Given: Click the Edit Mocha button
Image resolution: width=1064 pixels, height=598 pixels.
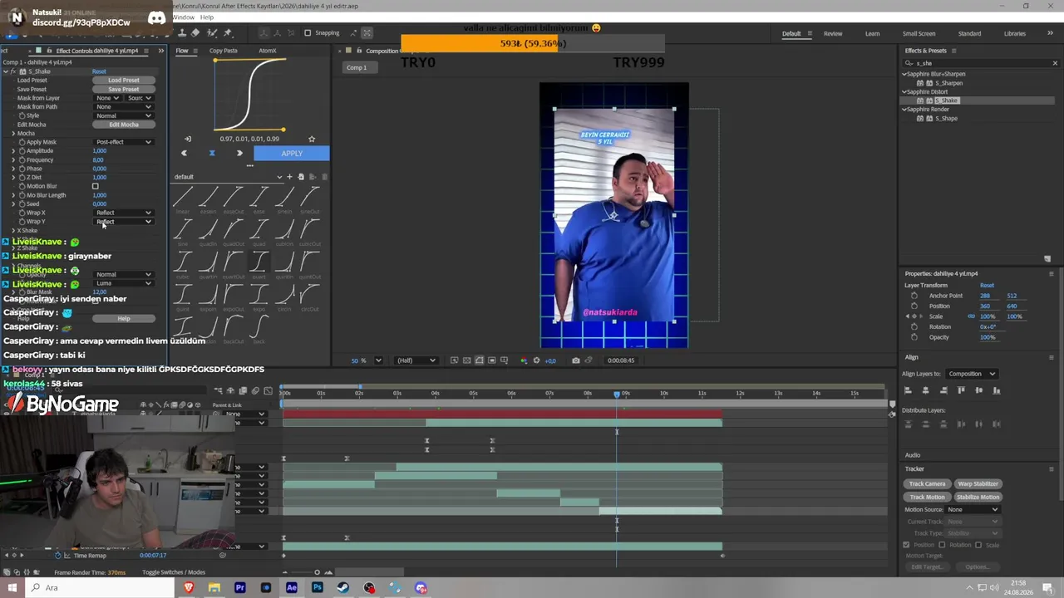Looking at the screenshot, I should click(124, 125).
